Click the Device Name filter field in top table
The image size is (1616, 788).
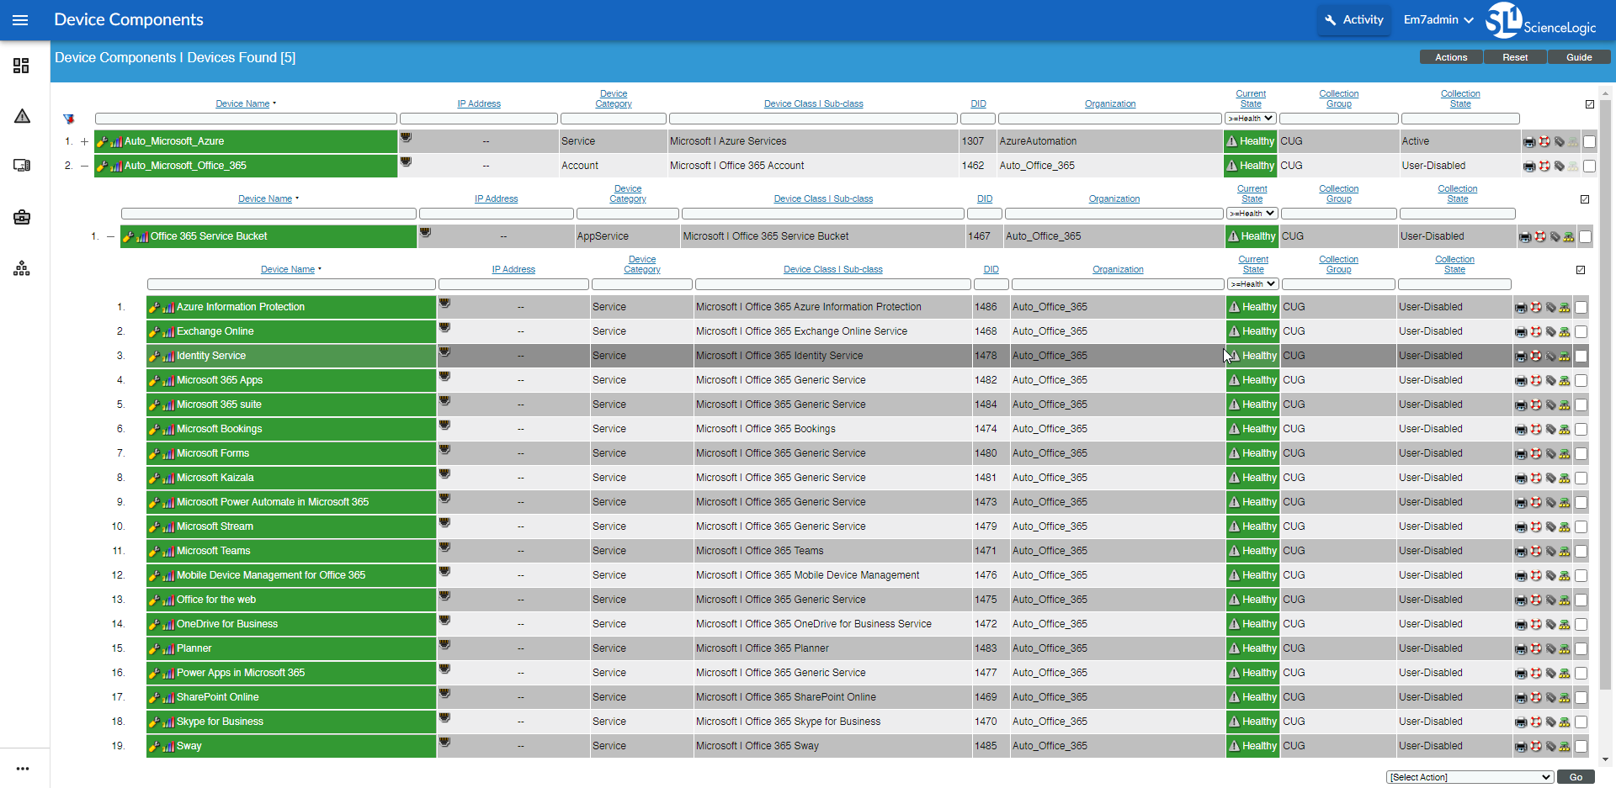246,119
